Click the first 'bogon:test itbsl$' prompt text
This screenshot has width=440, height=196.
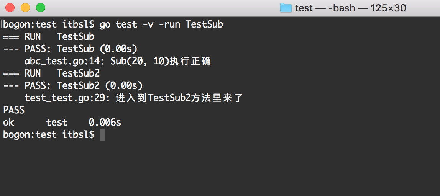(x=49, y=24)
